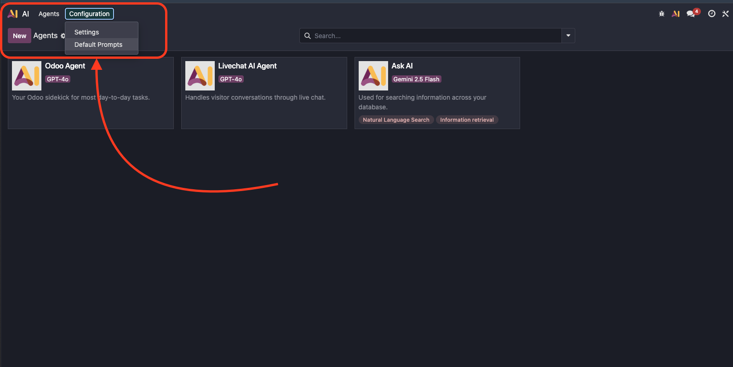Image resolution: width=733 pixels, height=367 pixels.
Task: Click the magnifier icon in search bar
Action: click(308, 36)
